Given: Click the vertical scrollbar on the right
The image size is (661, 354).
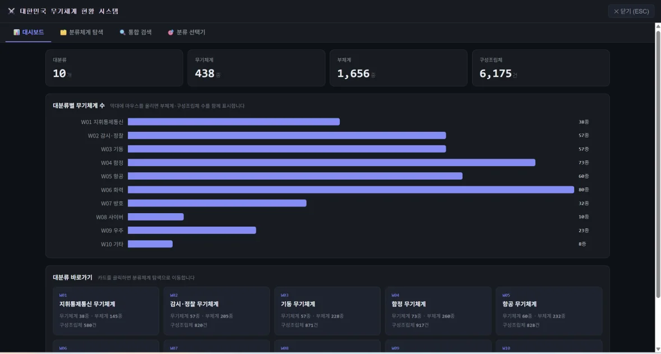Looking at the screenshot, I should pos(658,164).
